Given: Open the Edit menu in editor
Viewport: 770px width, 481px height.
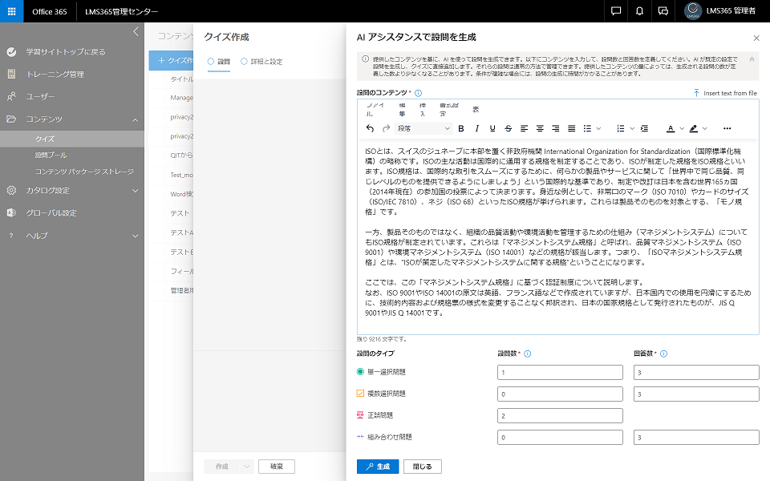Looking at the screenshot, I should 402,110.
